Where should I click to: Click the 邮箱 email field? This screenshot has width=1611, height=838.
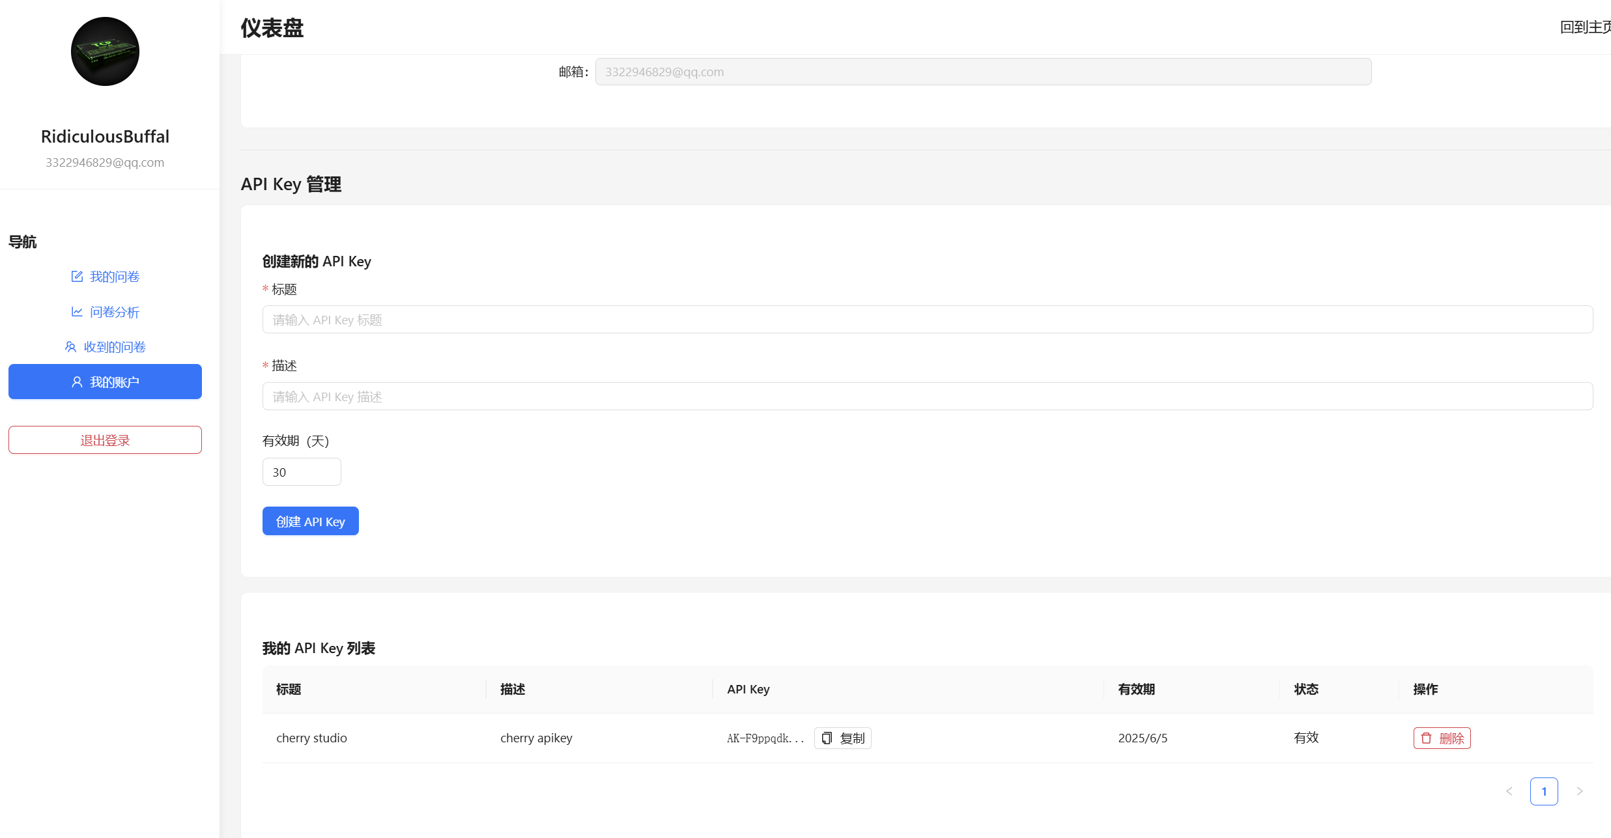(982, 72)
